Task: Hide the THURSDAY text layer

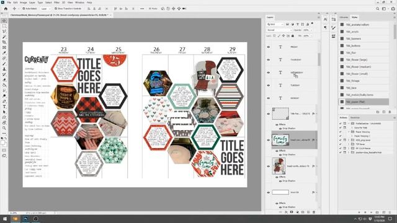Action: click(x=269, y=60)
